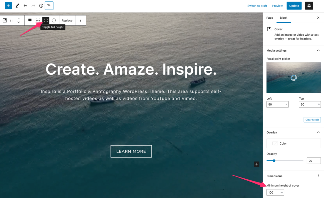Open block options three-dot menu
The image size is (324, 198).
[81, 21]
